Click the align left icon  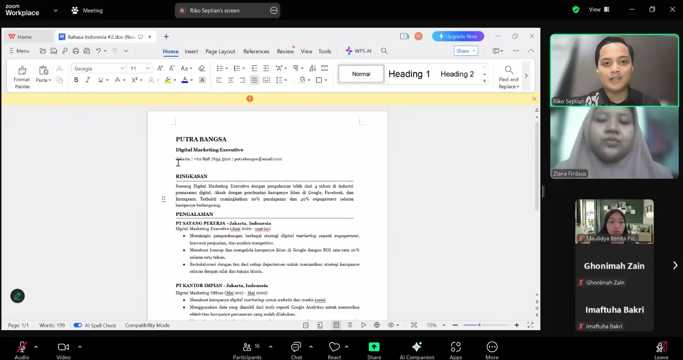point(219,80)
